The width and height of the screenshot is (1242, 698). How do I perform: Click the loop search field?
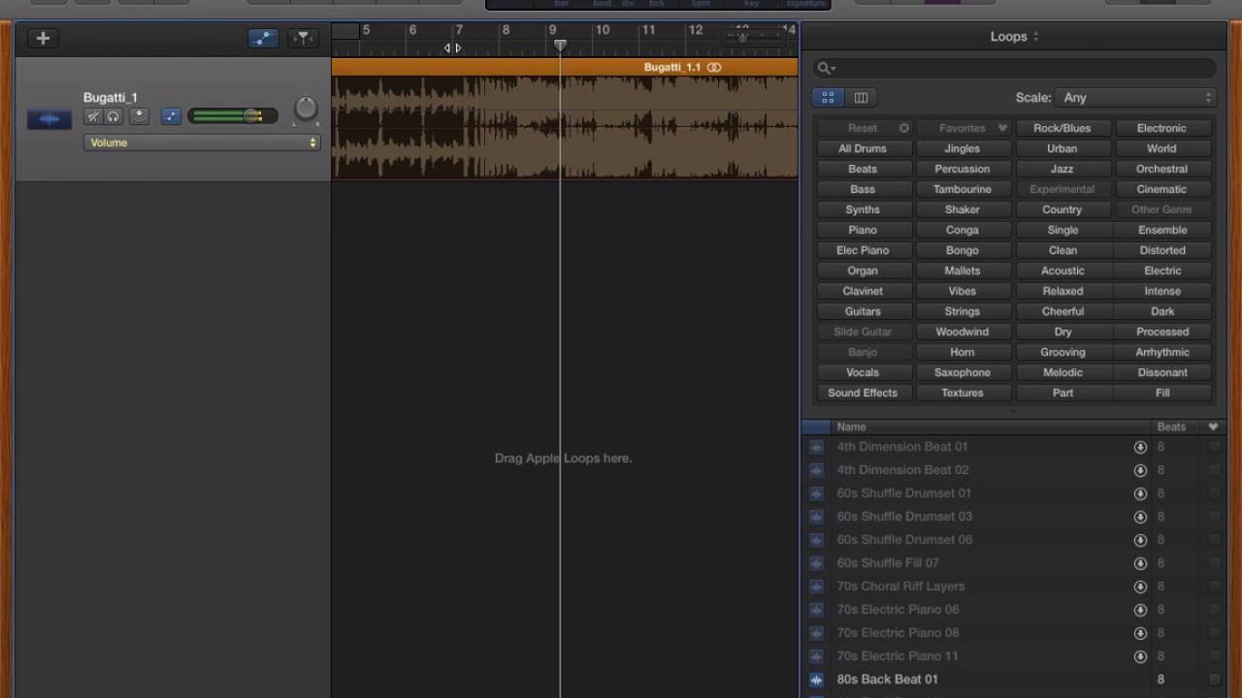[x=1015, y=68]
